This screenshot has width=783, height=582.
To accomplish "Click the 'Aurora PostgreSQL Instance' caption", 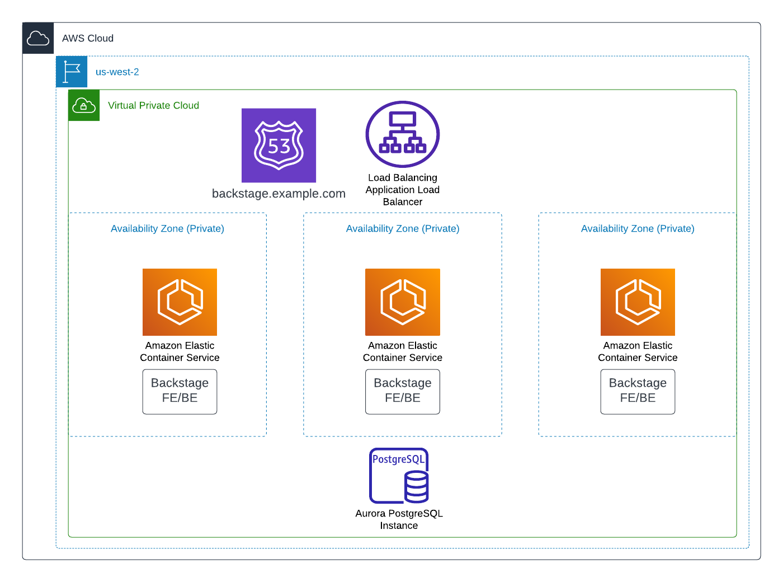I will [399, 519].
